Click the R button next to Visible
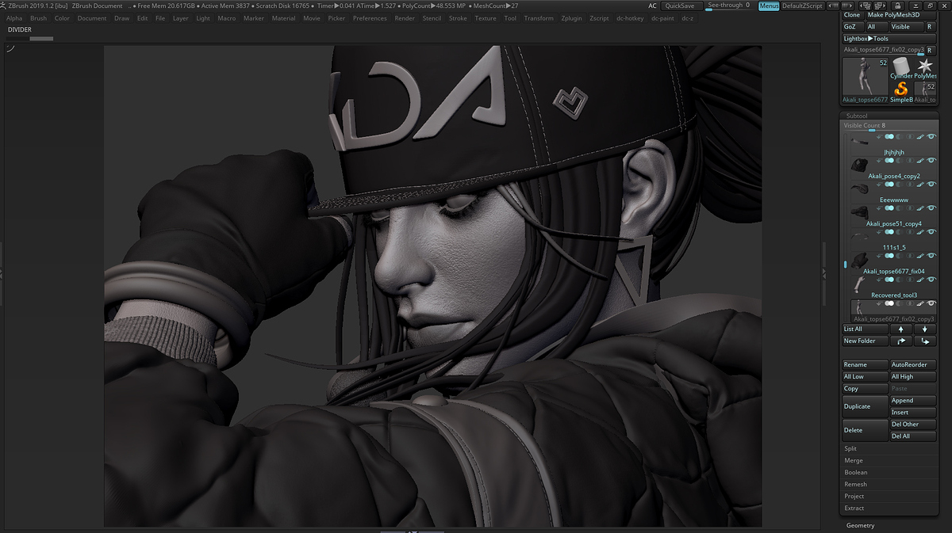952x533 pixels. coord(930,27)
